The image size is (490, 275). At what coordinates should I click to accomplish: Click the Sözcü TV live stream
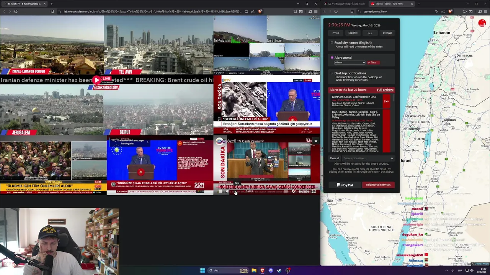[267, 165]
